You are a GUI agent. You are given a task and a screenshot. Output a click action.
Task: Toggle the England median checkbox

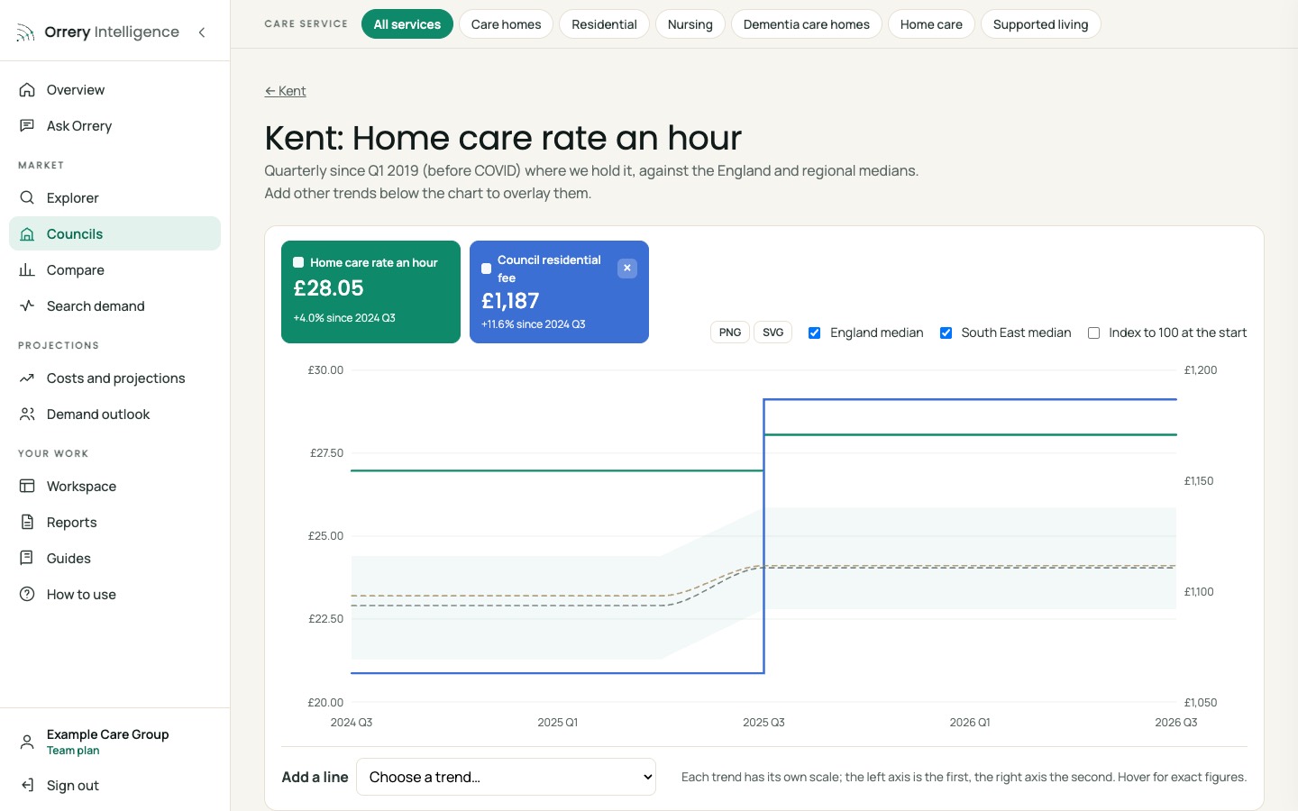pyautogui.click(x=815, y=333)
